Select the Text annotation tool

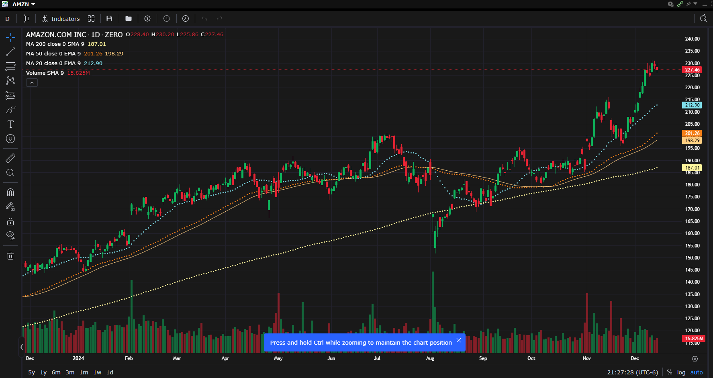pyautogui.click(x=10, y=124)
